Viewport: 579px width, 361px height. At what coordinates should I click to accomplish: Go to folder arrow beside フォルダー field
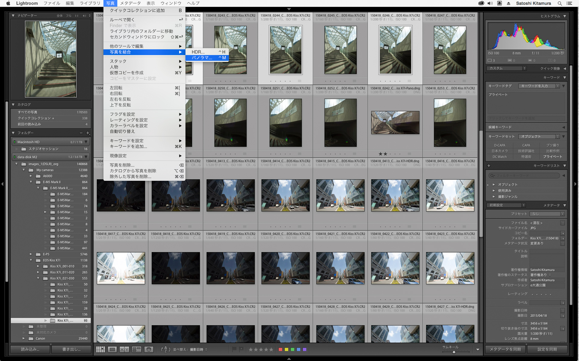(562, 238)
